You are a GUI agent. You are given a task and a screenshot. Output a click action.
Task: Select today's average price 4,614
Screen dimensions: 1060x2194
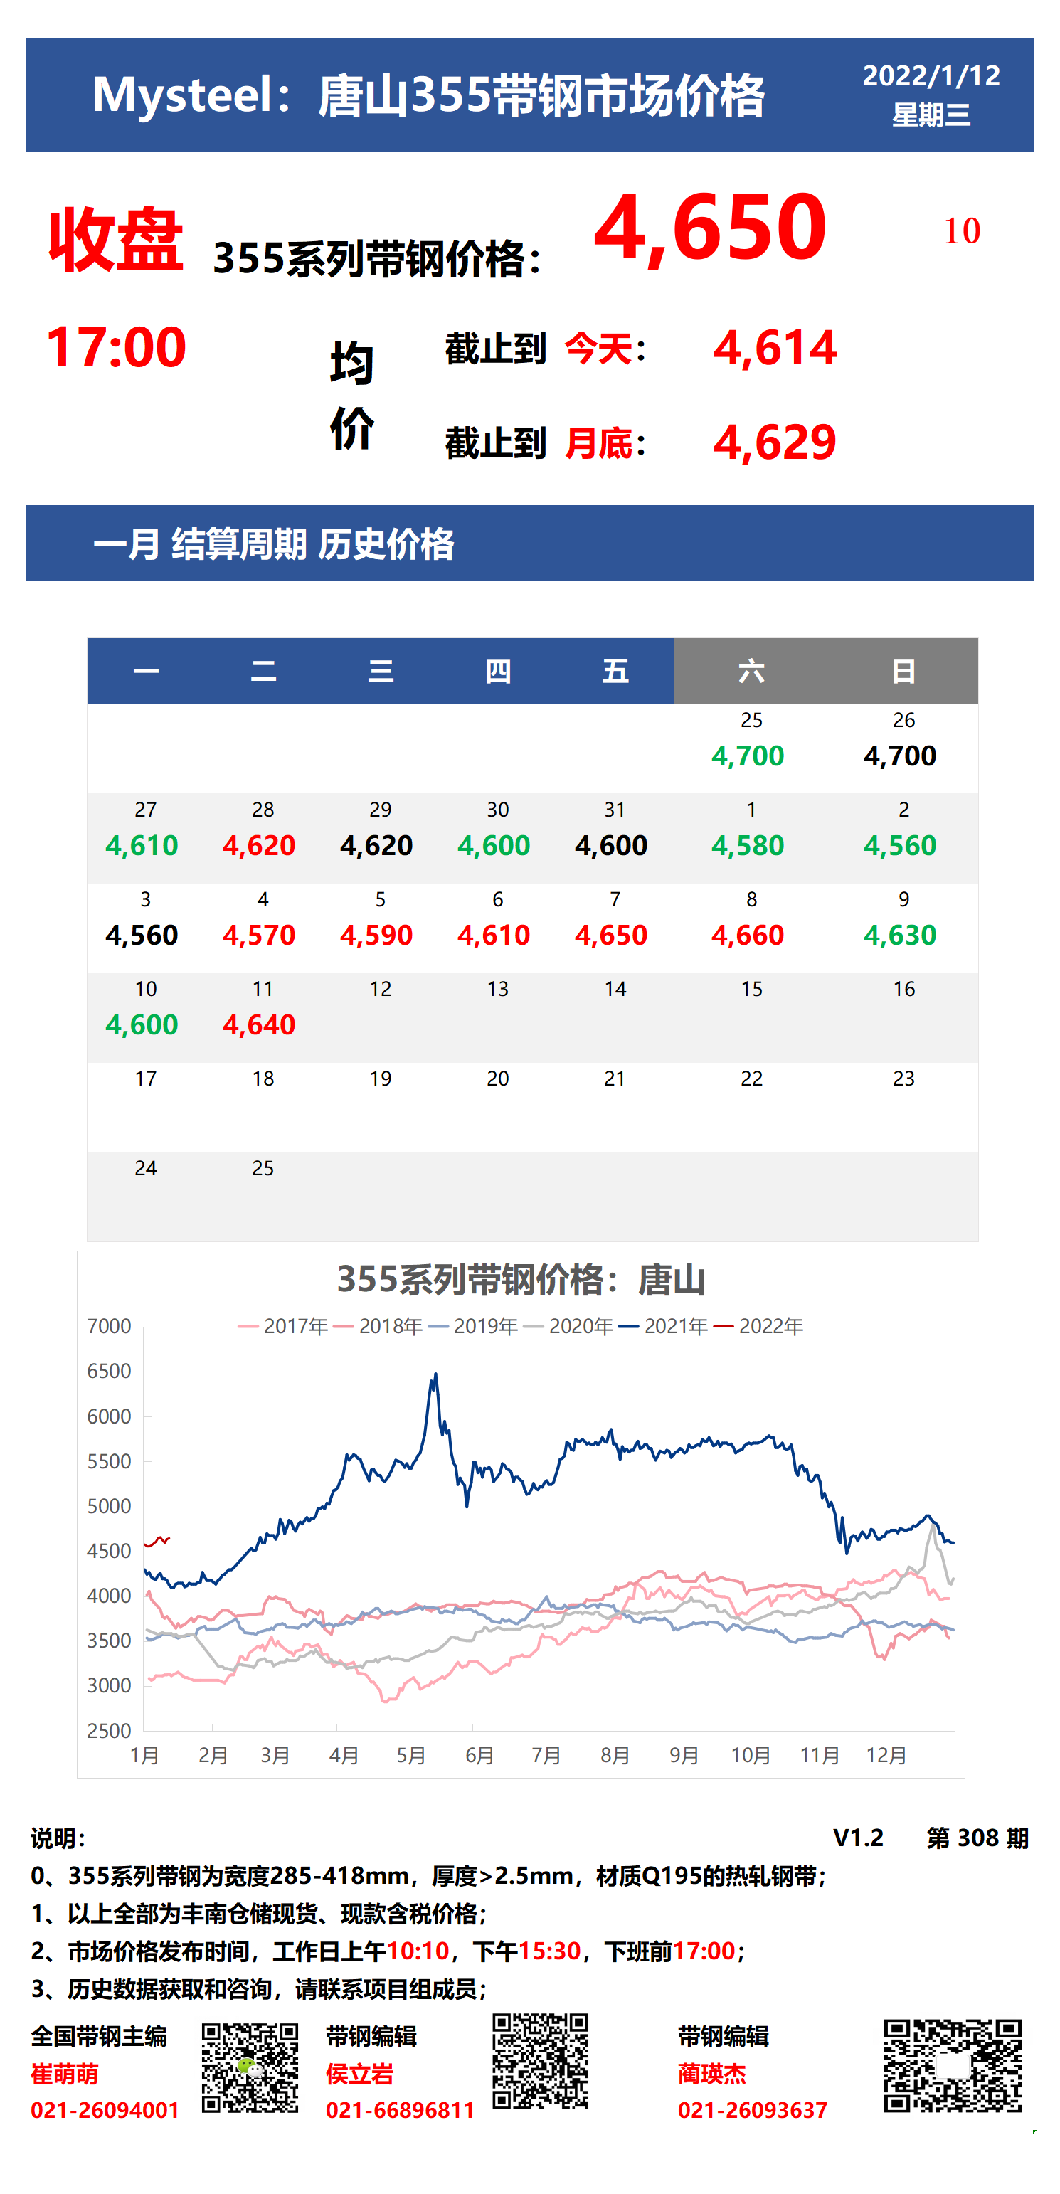(x=775, y=349)
